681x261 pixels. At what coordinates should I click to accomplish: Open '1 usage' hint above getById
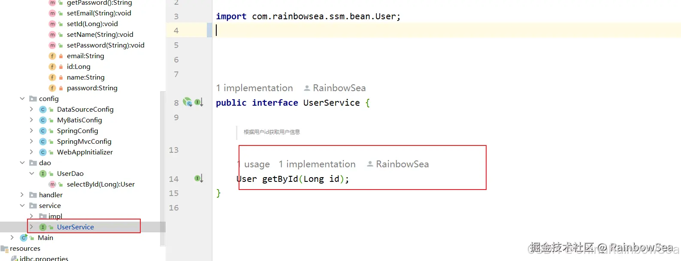click(254, 164)
